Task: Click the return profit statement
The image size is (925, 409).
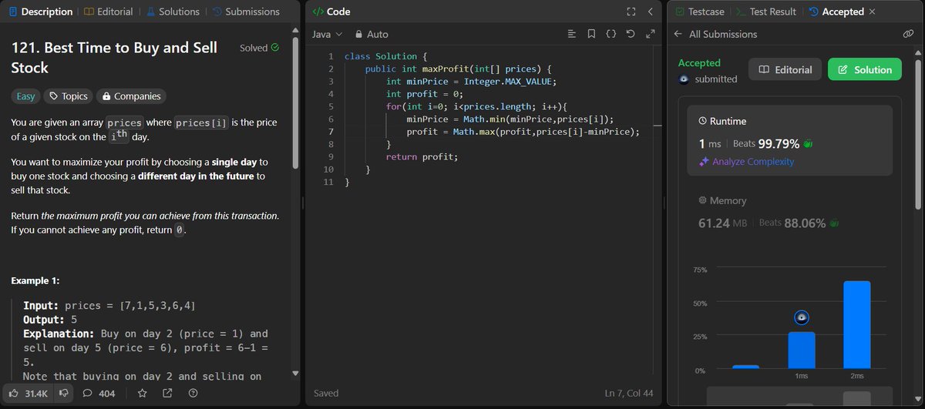Action: (x=422, y=156)
